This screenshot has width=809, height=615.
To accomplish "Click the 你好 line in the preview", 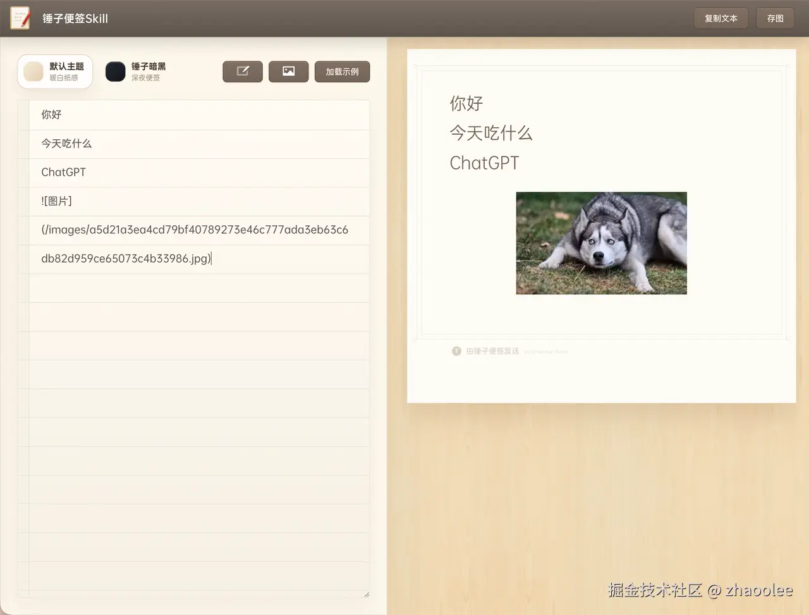I will [x=466, y=103].
